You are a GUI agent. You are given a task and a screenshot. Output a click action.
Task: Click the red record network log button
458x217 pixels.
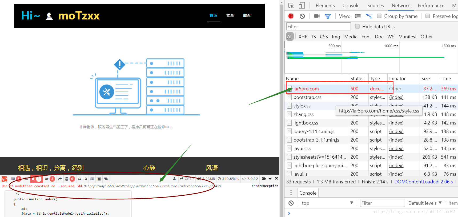(x=291, y=16)
